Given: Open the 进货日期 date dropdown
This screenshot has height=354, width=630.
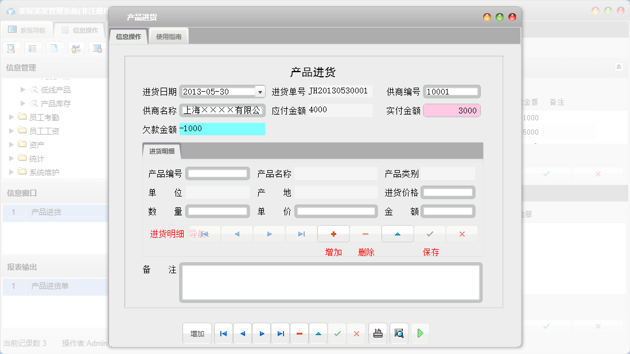Looking at the screenshot, I should click(x=259, y=91).
